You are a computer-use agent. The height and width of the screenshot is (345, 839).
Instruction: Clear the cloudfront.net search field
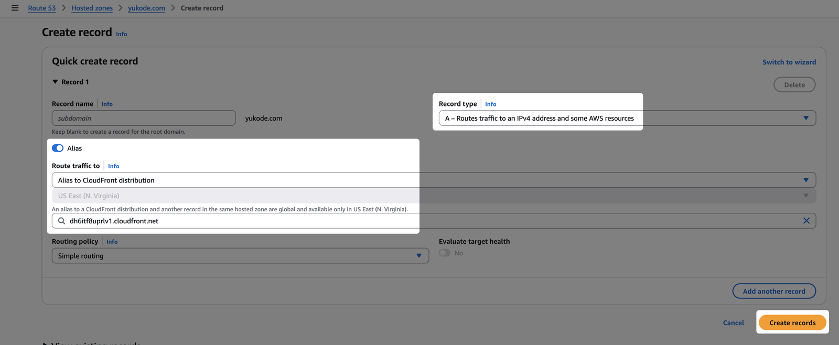[x=806, y=221]
